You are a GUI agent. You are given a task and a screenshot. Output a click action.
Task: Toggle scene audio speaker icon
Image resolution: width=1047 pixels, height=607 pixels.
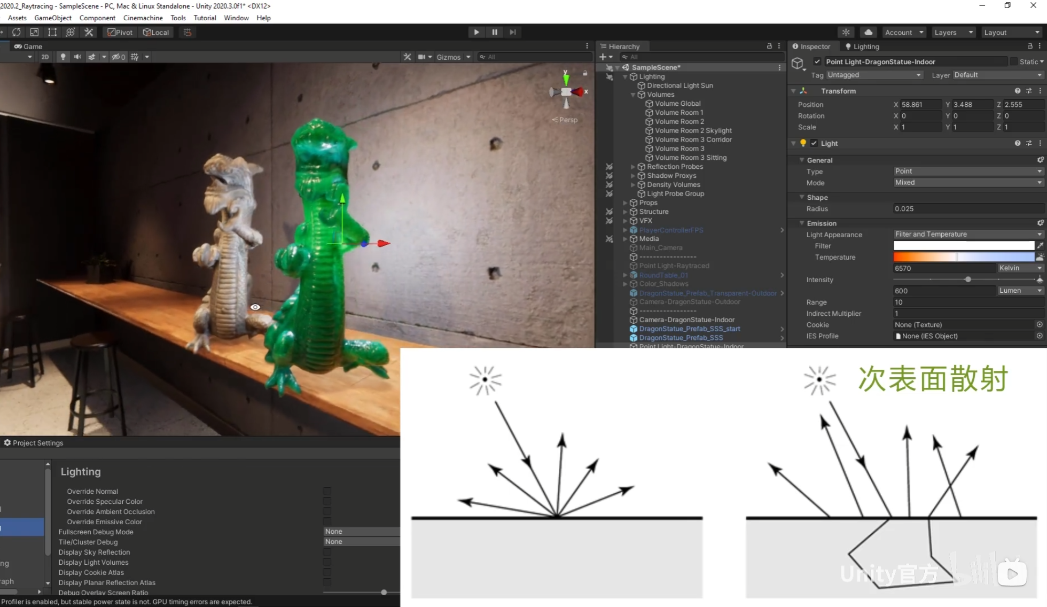77,57
